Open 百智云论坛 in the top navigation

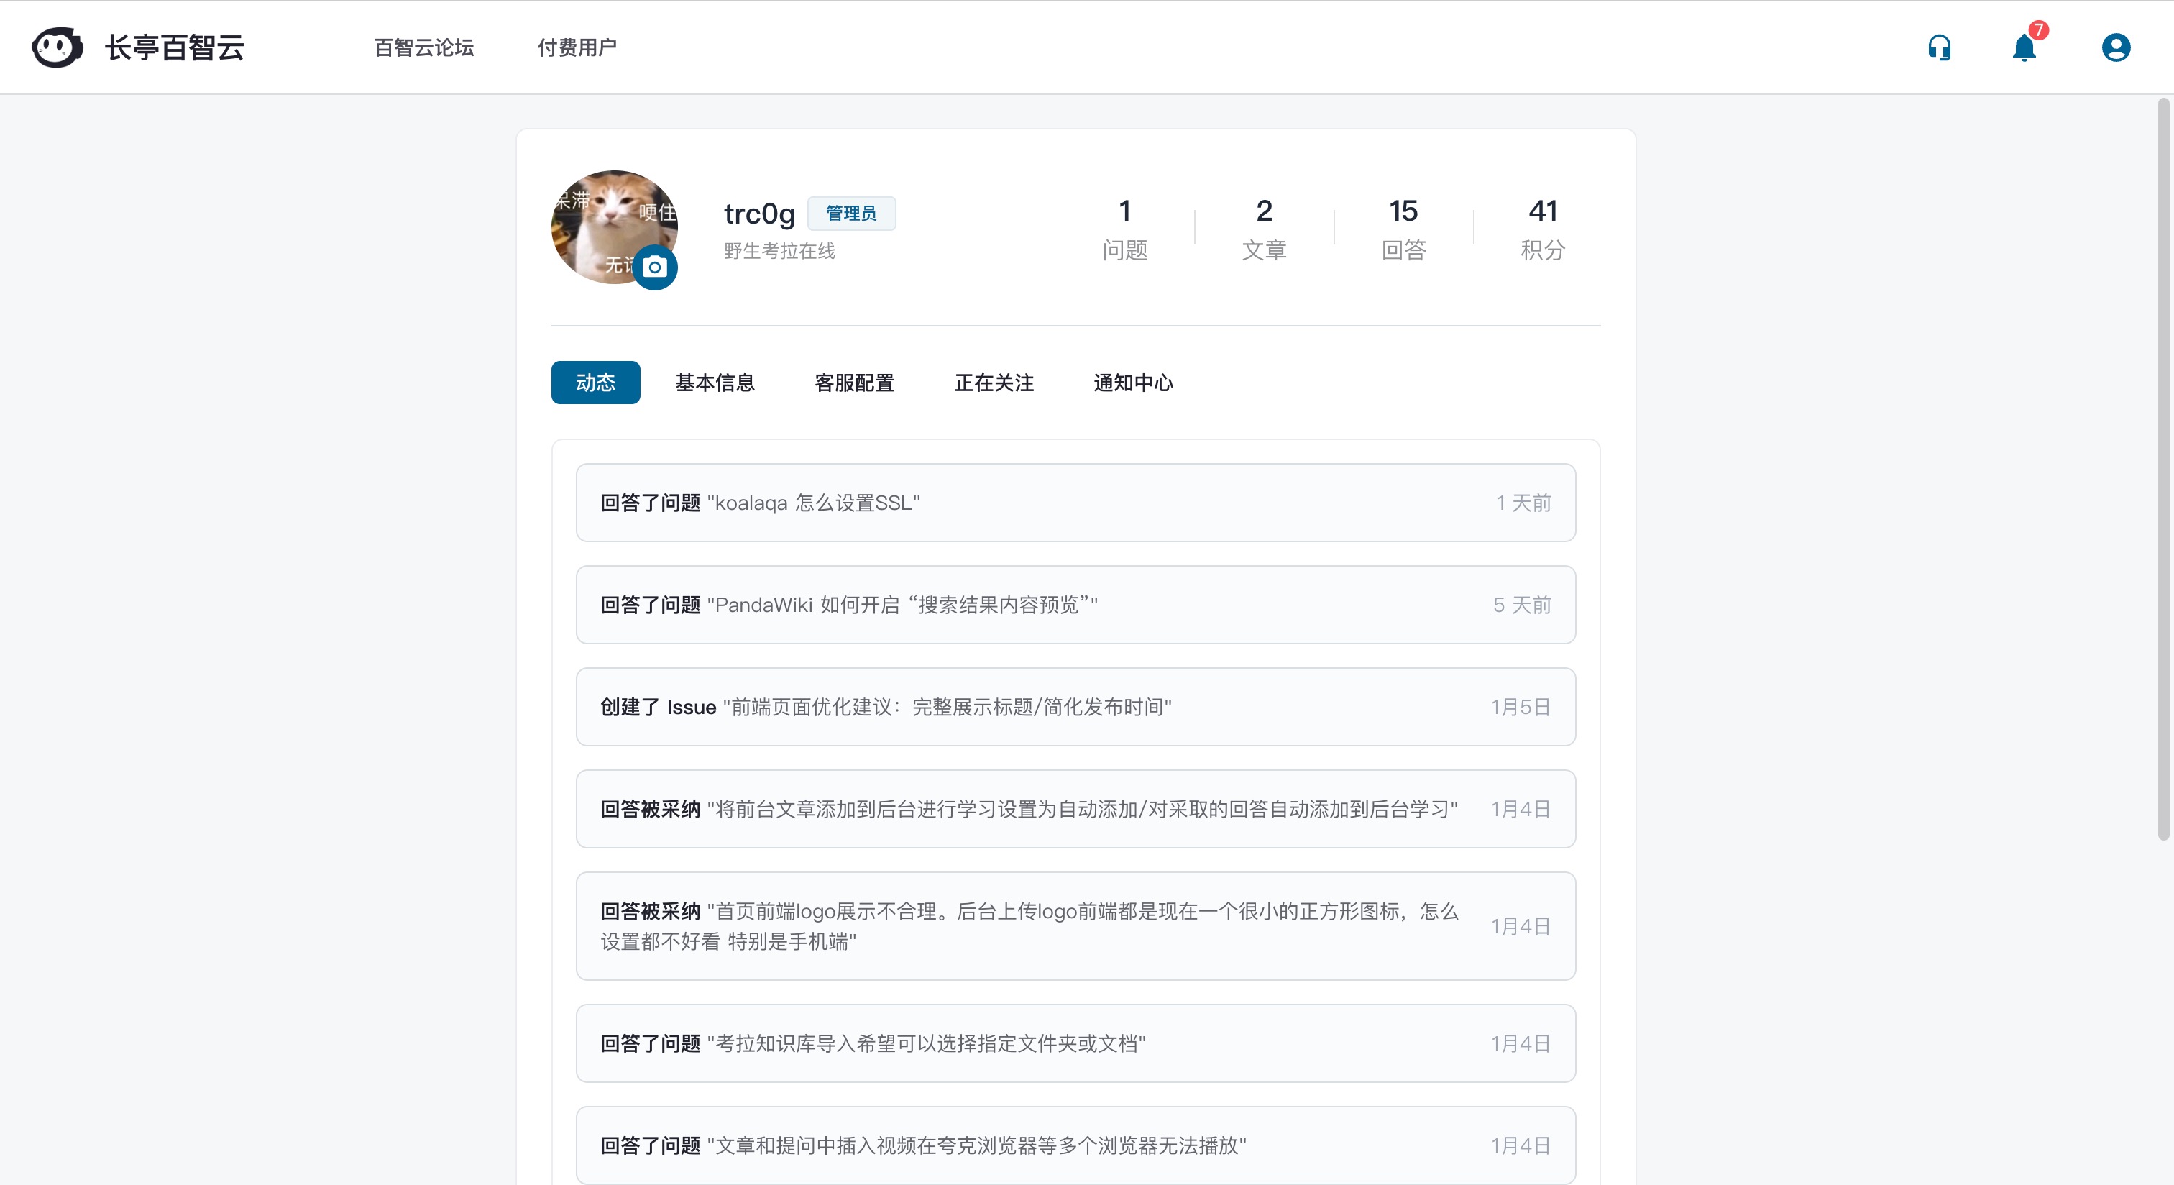point(423,47)
